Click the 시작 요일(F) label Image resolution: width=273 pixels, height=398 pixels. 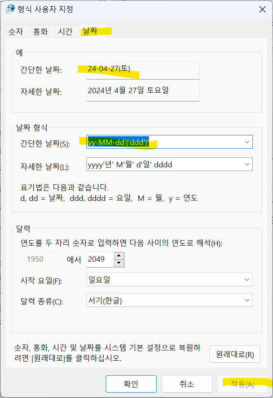(41, 280)
